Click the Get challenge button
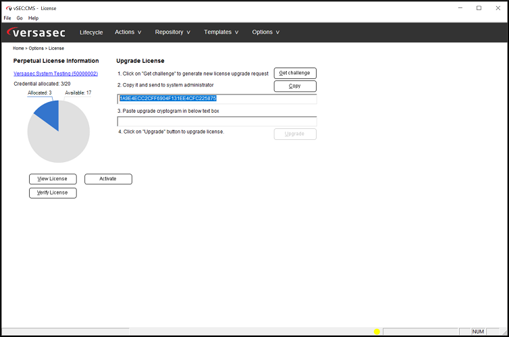Viewport: 509px width, 337px height. [x=295, y=73]
